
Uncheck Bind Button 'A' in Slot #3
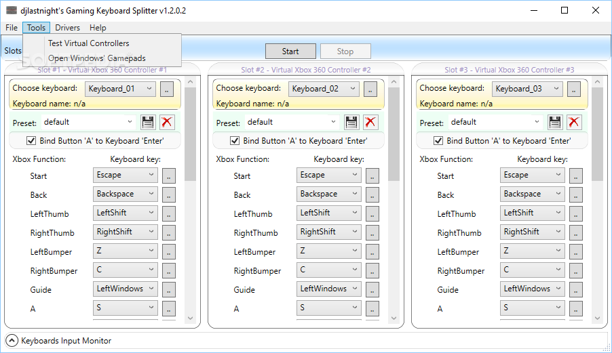pyautogui.click(x=438, y=141)
